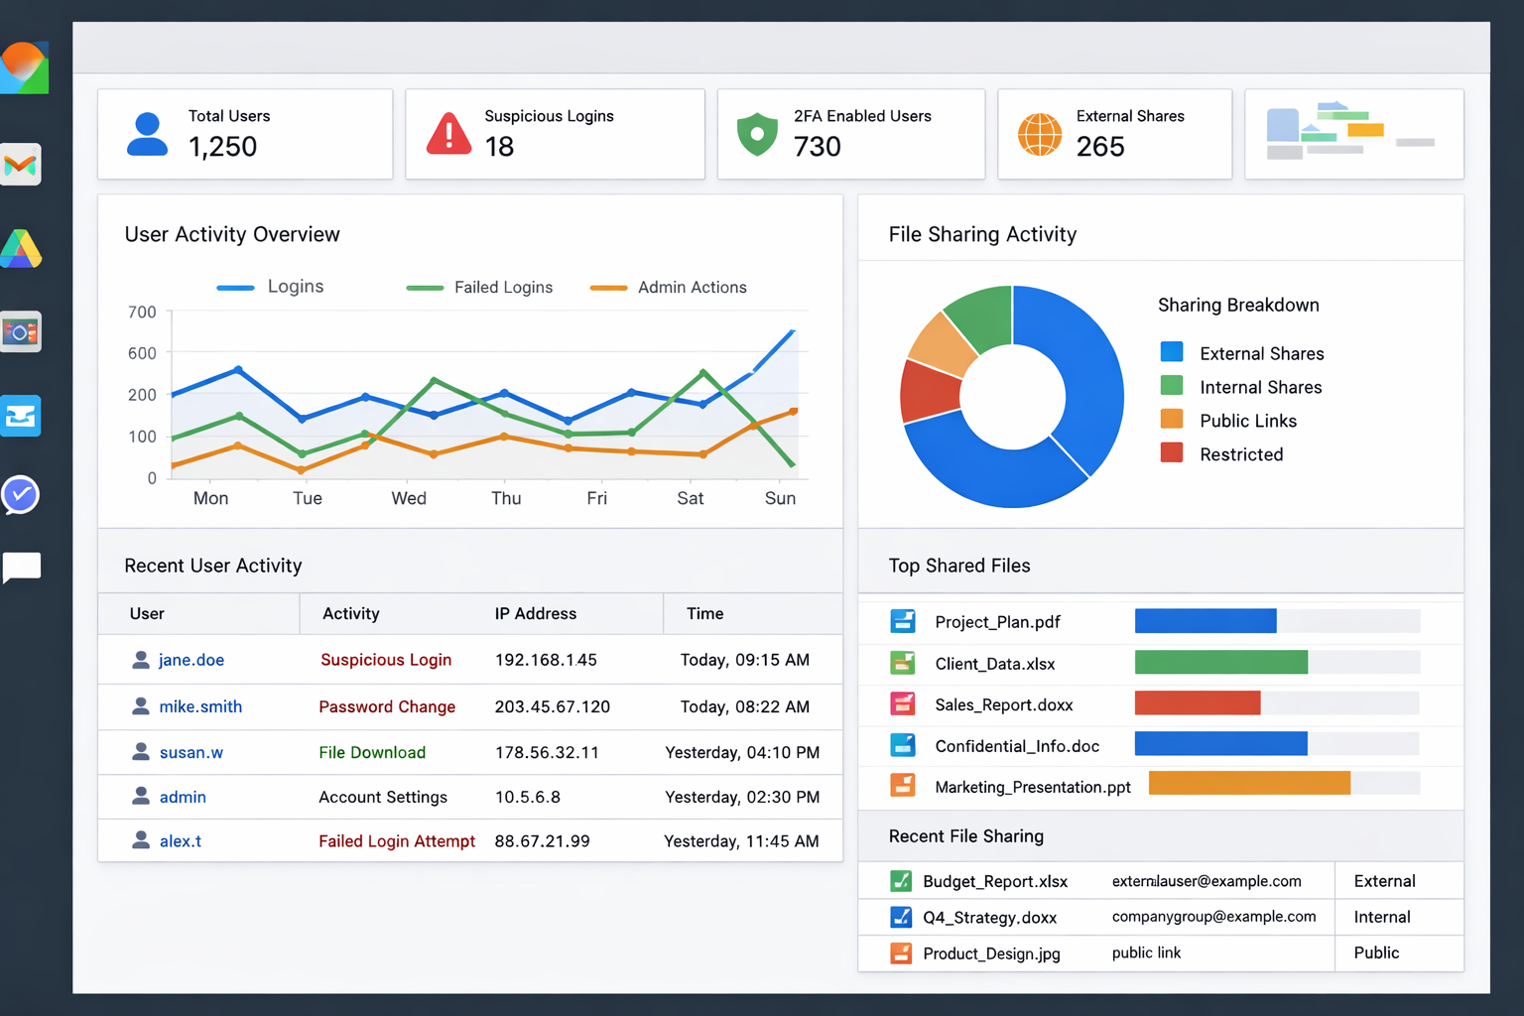Open the checkmark tasks sidebar icon
This screenshot has height=1016, width=1524.
click(21, 494)
